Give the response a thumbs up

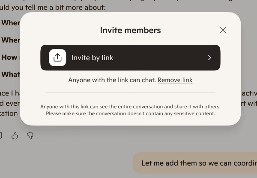pyautogui.click(x=15, y=136)
